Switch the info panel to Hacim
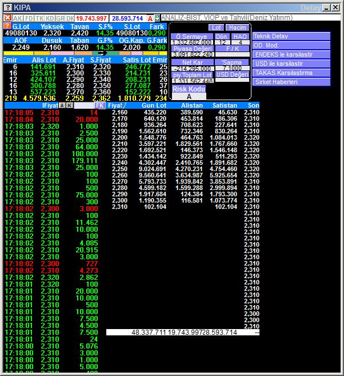Image resolution: width=344 pixels, height=376 pixels. [x=237, y=27]
